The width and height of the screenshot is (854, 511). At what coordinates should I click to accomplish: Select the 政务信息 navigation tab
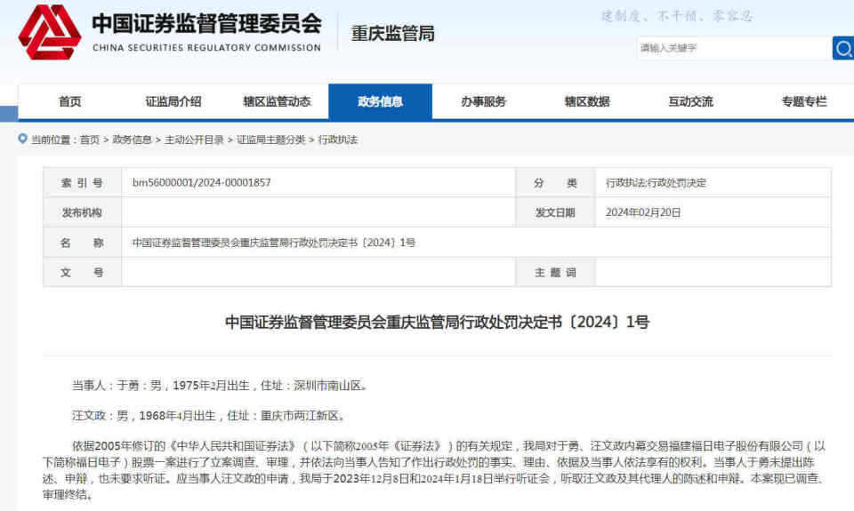(x=380, y=102)
